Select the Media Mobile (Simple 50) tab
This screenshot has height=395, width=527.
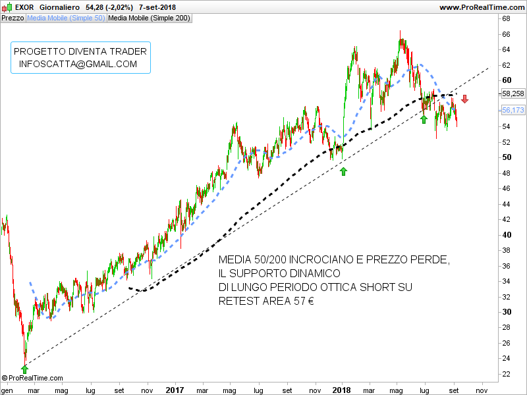65,18
